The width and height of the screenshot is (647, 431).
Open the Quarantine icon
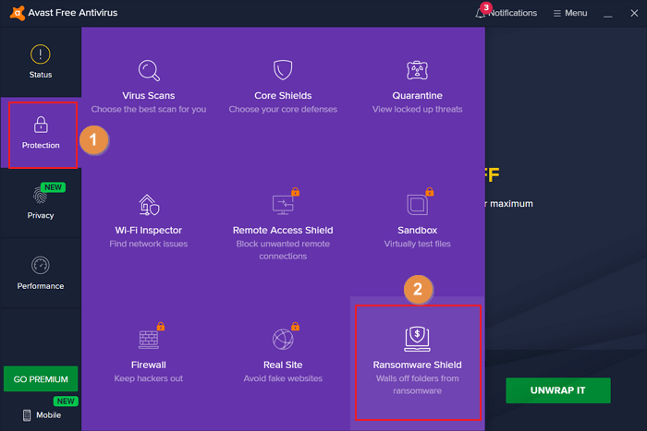418,70
